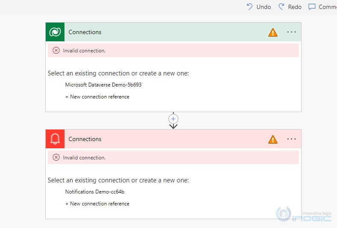
Task: Open the ellipsis menu on Notifications card
Action: pyautogui.click(x=291, y=139)
